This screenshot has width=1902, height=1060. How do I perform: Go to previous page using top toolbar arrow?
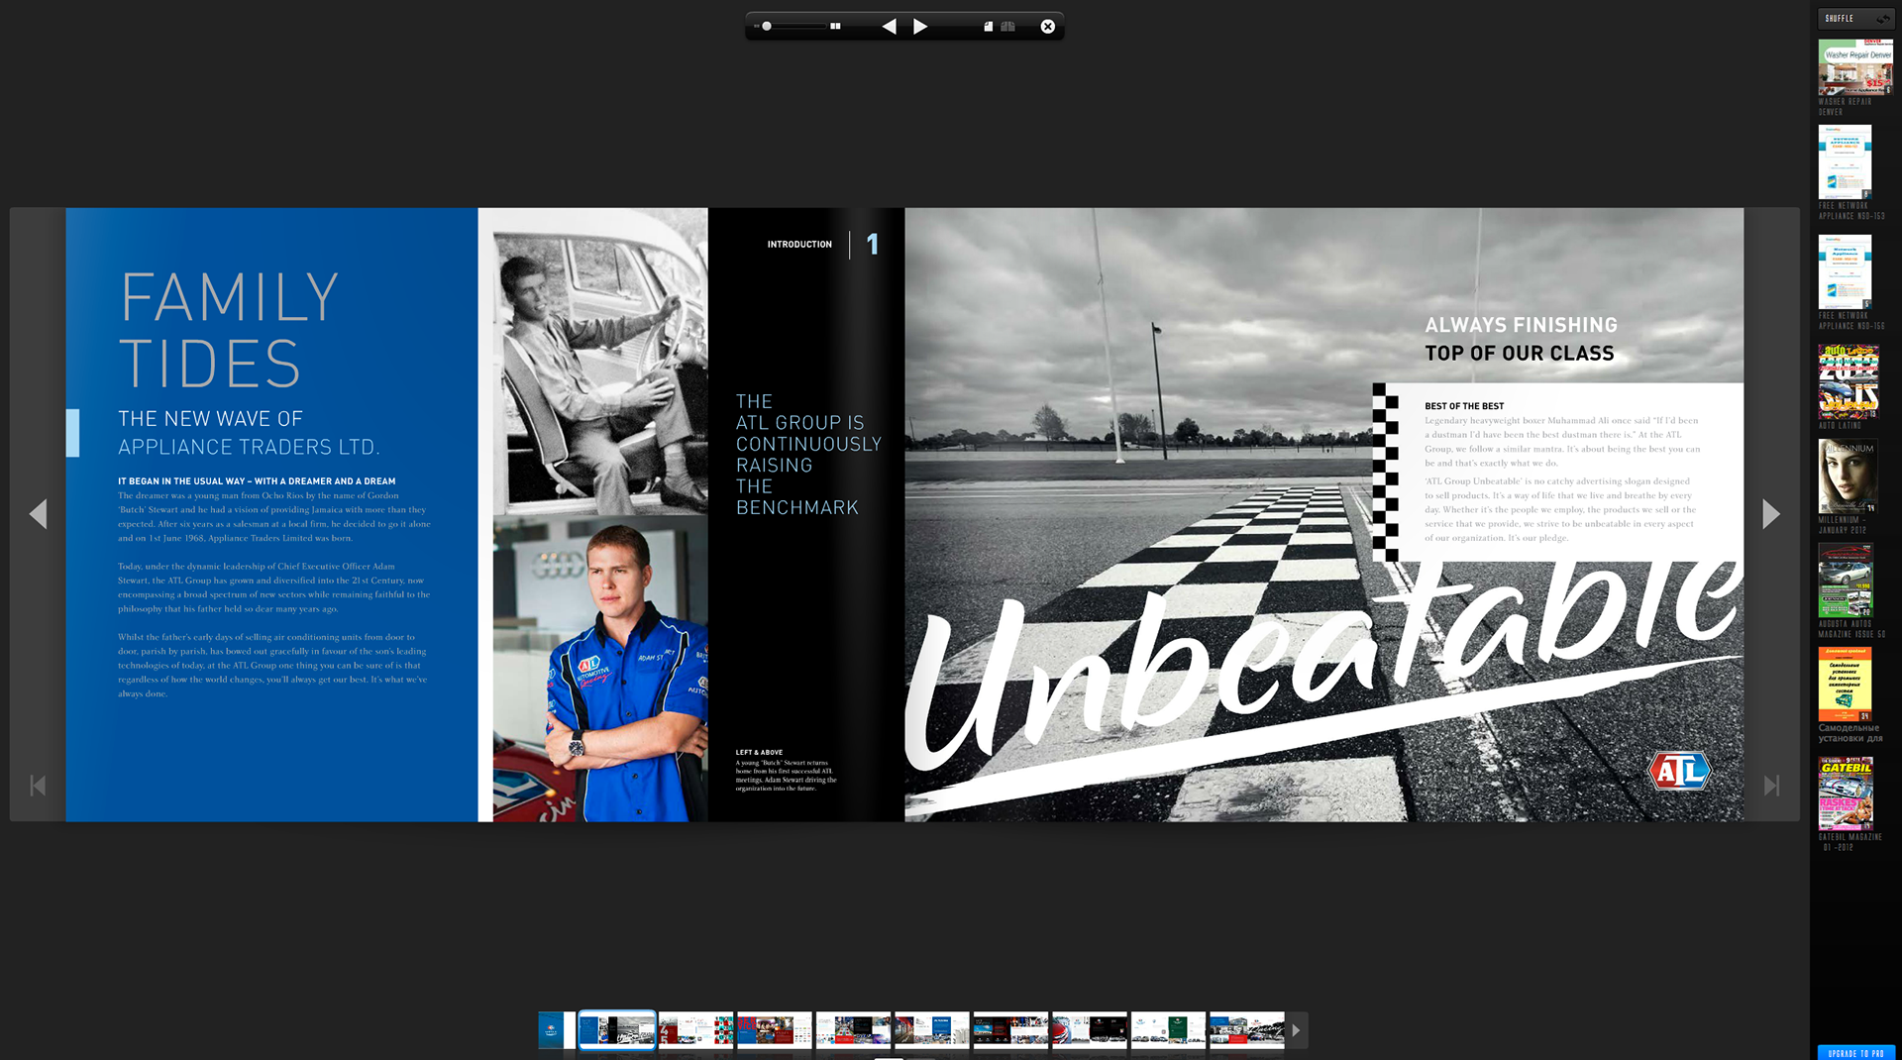(889, 27)
